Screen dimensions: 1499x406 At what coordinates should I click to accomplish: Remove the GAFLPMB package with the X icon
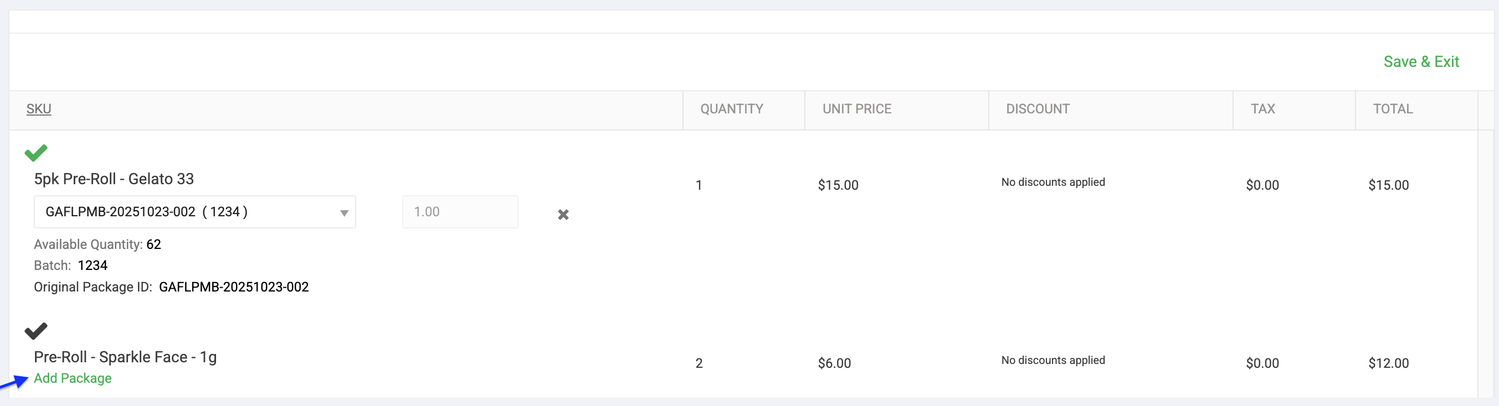(563, 214)
